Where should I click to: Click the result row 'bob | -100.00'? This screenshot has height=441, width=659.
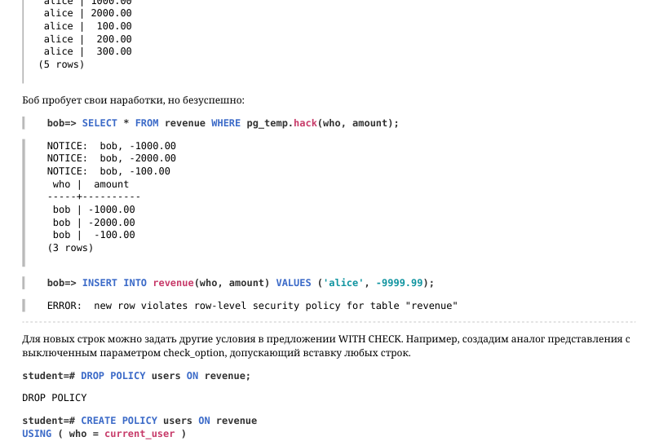pyautogui.click(x=94, y=235)
